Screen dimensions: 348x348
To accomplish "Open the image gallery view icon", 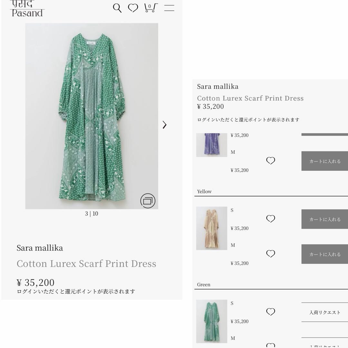I will 148,201.
